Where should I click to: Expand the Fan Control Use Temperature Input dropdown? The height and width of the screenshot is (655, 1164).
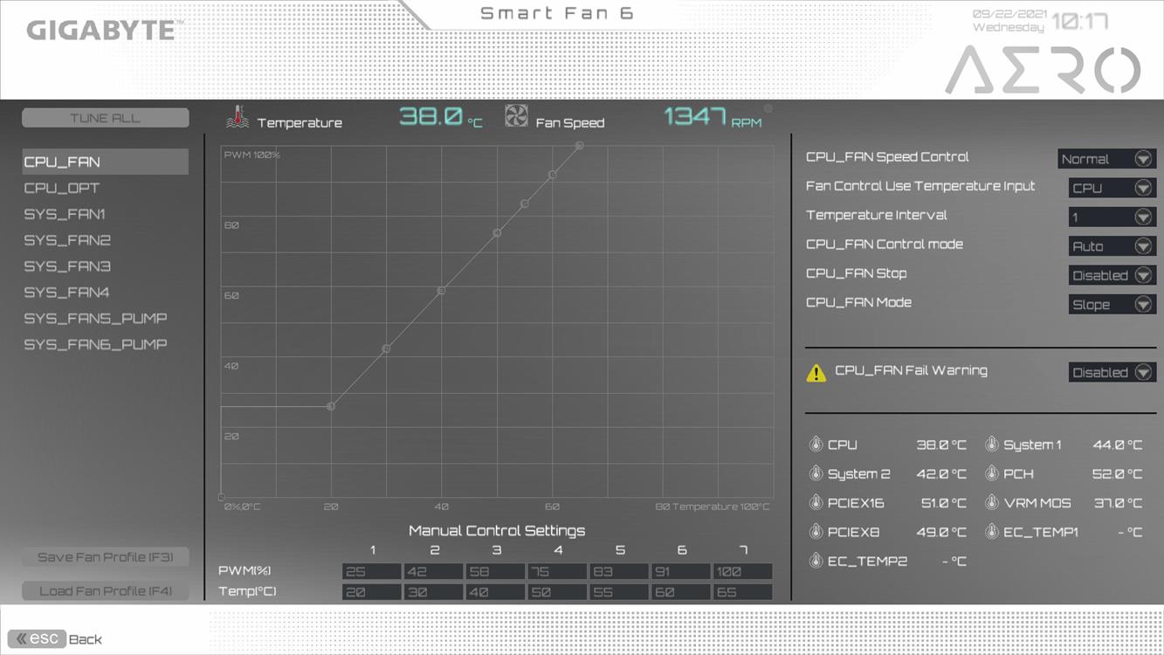point(1112,188)
